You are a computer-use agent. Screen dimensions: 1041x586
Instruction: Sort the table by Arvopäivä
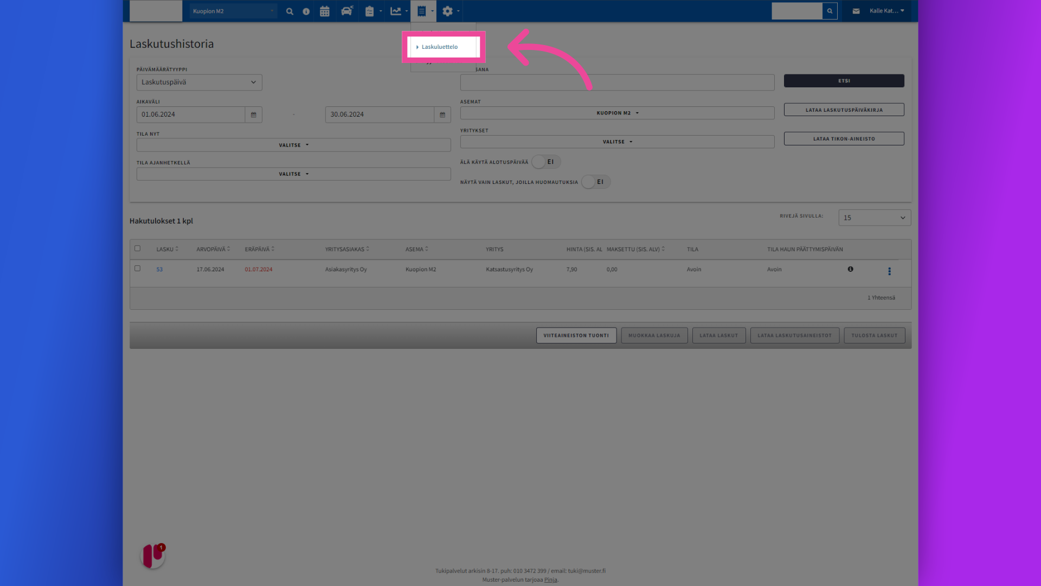click(x=213, y=250)
